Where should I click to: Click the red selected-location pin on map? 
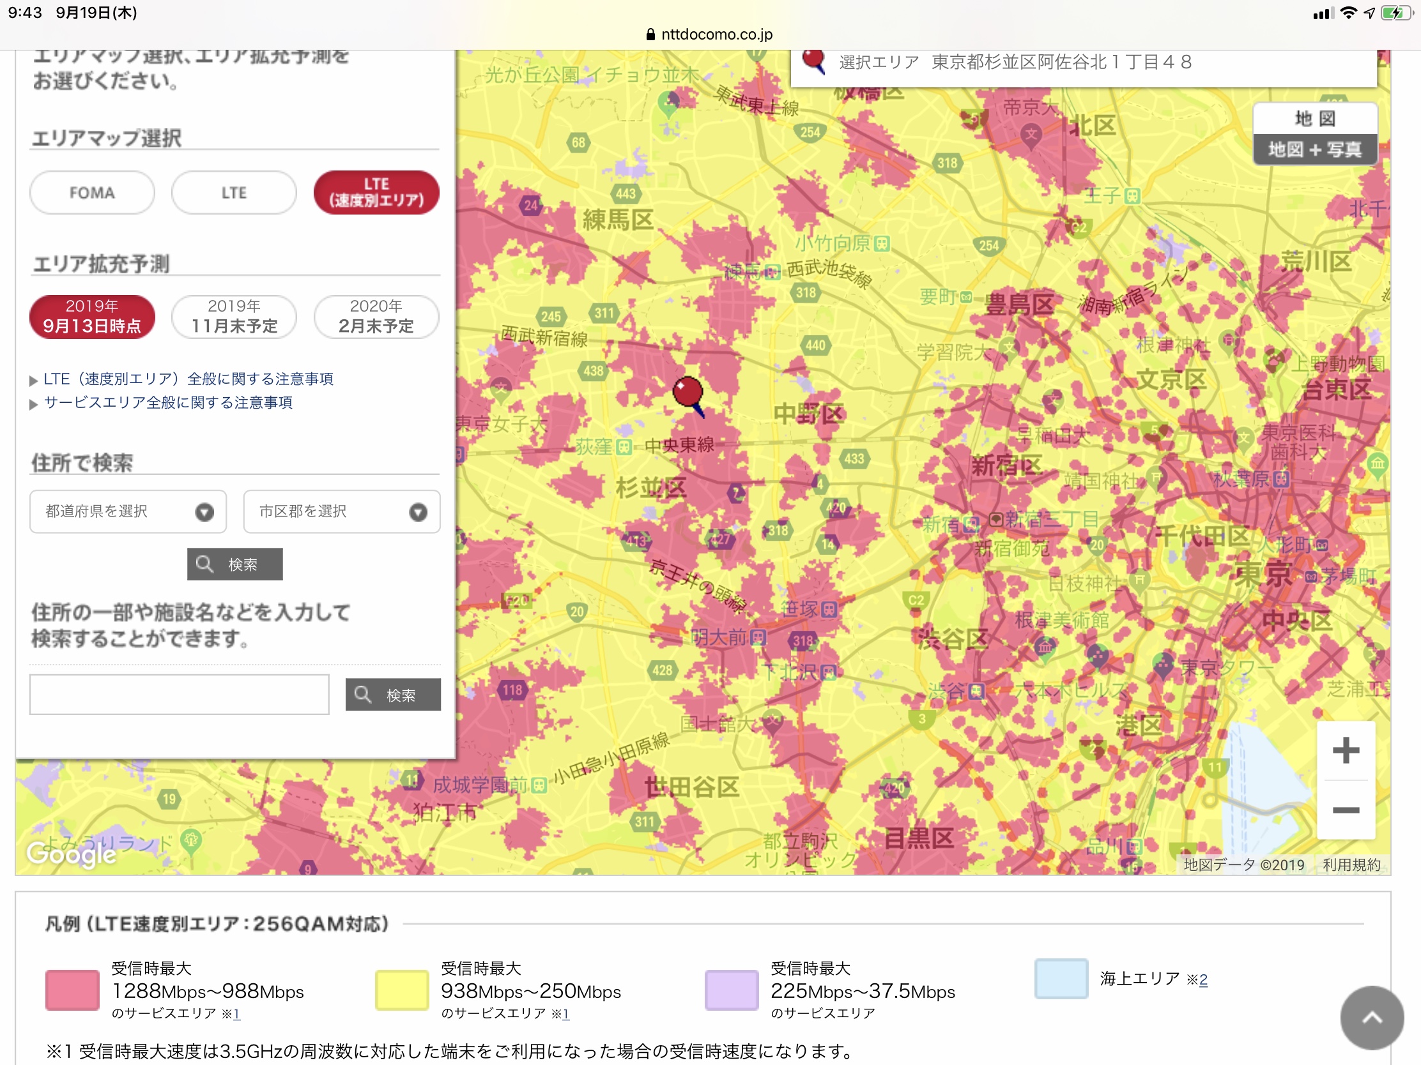tap(687, 391)
